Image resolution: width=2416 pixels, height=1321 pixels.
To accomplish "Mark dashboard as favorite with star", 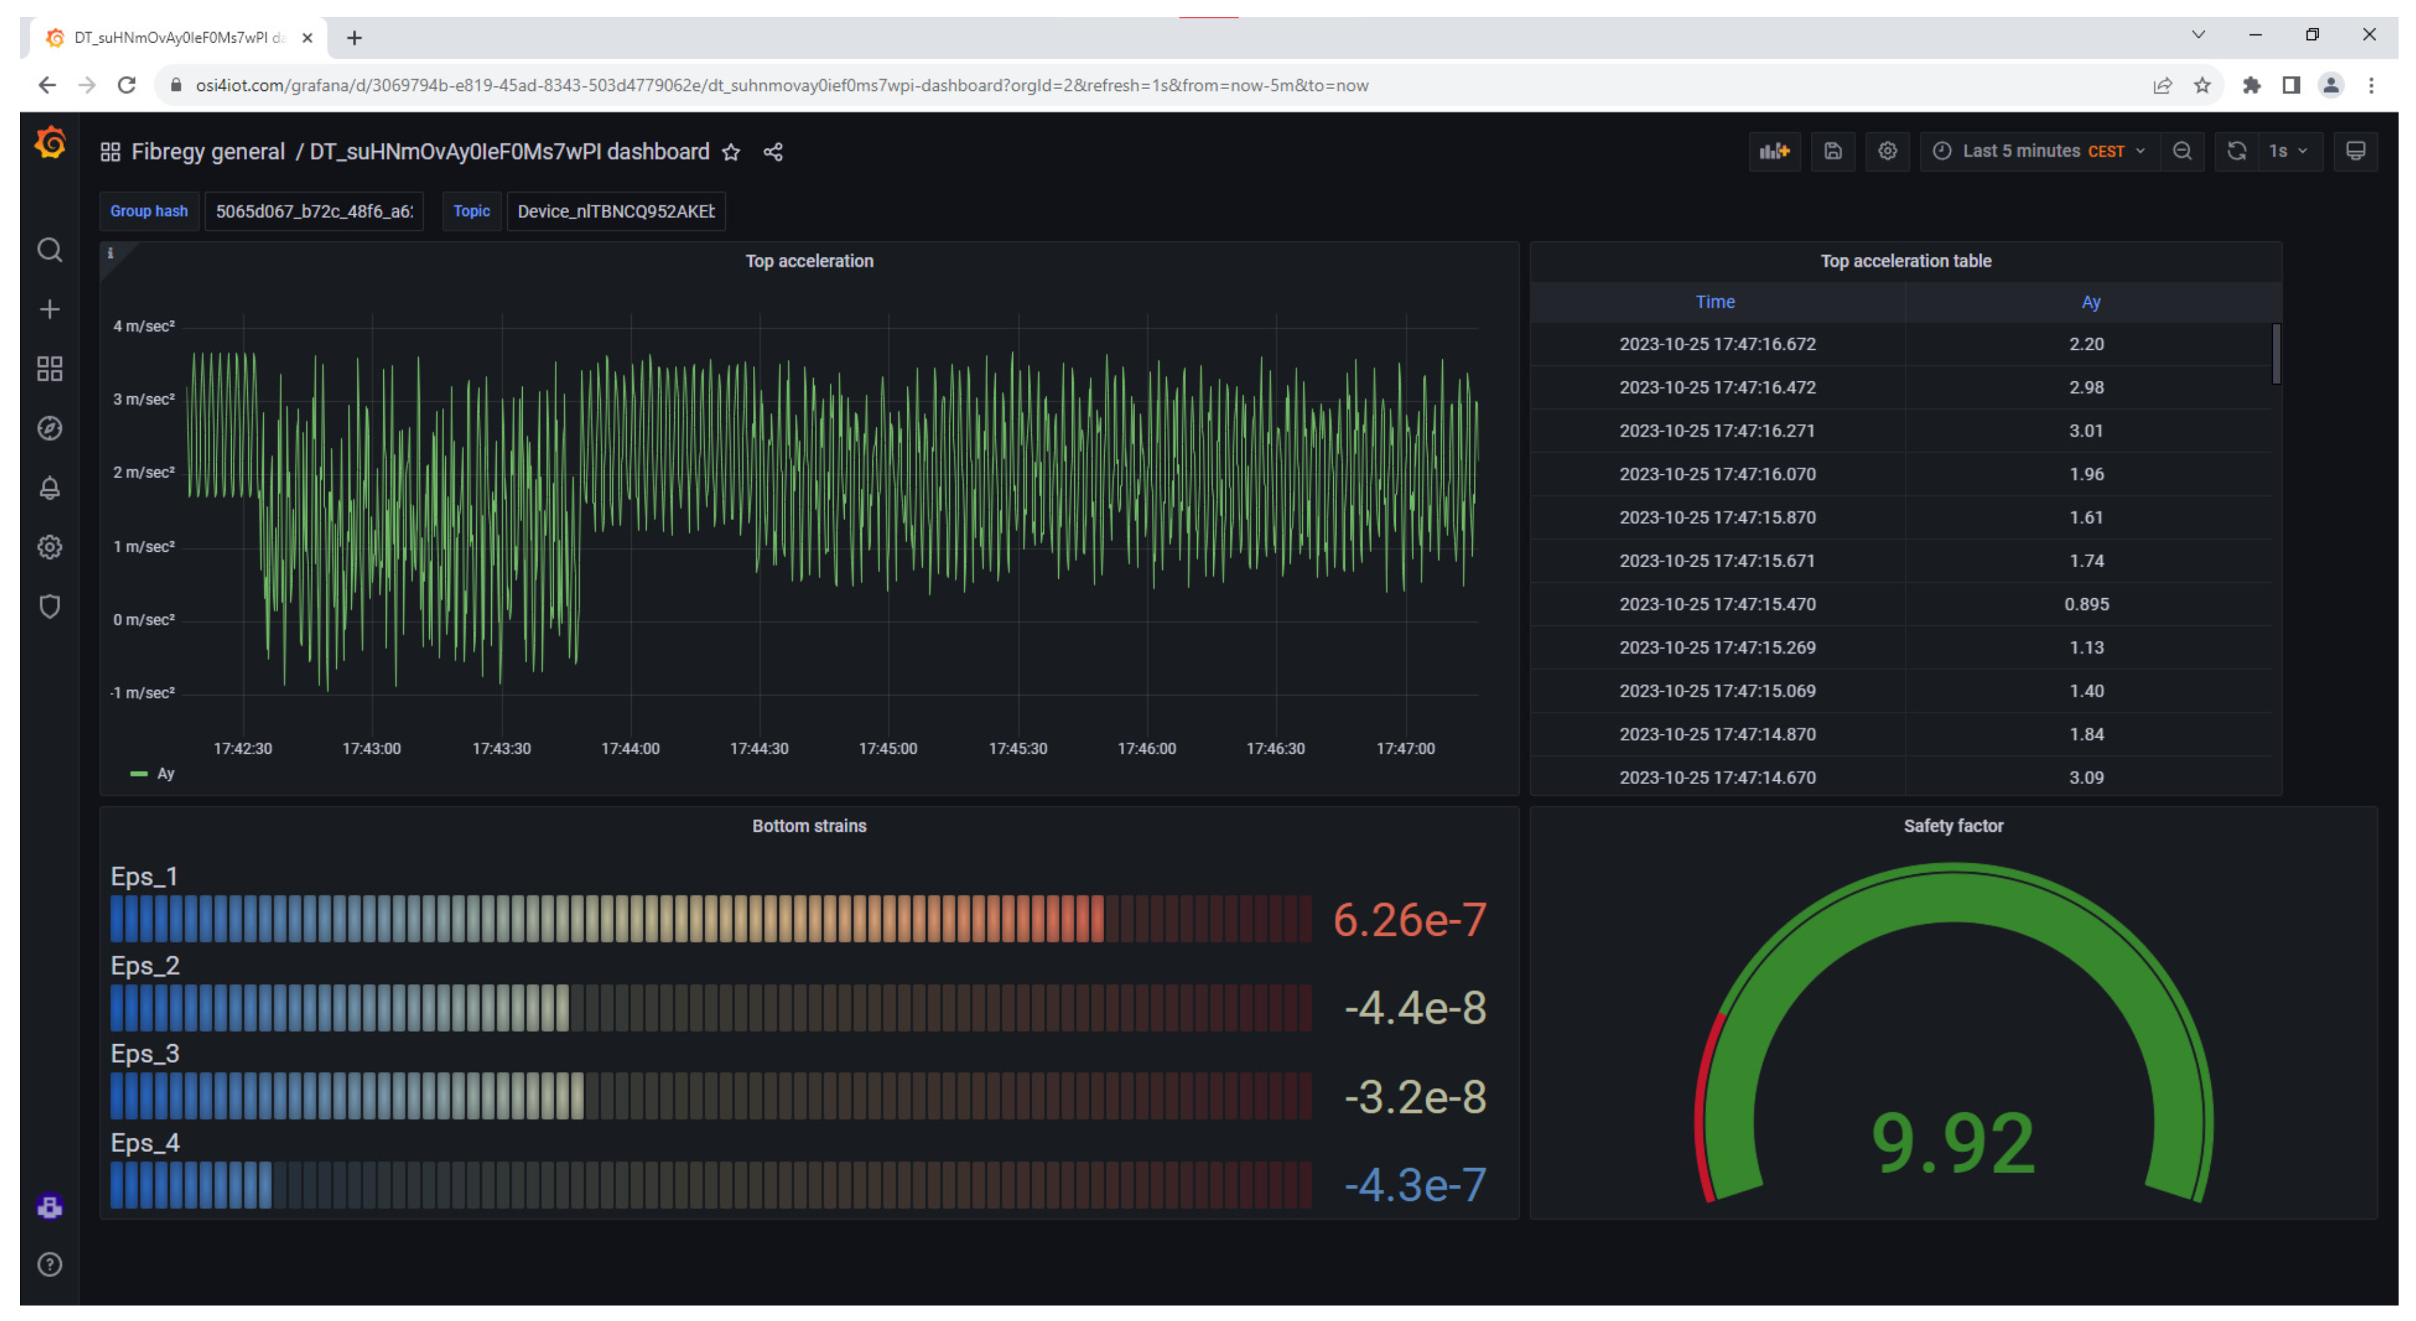I will (732, 152).
